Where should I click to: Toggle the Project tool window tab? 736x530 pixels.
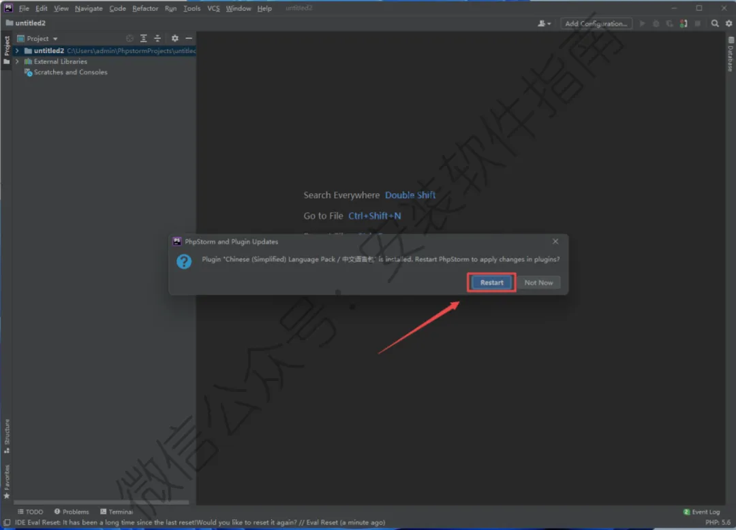[x=7, y=50]
